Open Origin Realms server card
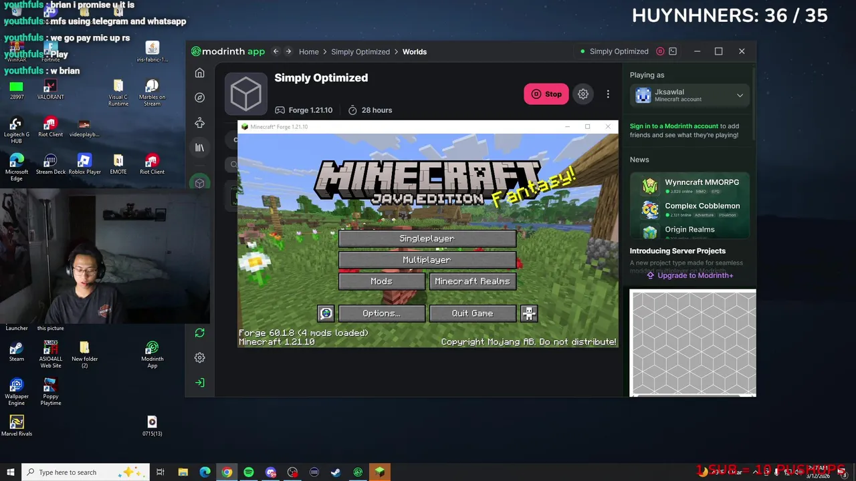The image size is (856, 481). [690, 231]
